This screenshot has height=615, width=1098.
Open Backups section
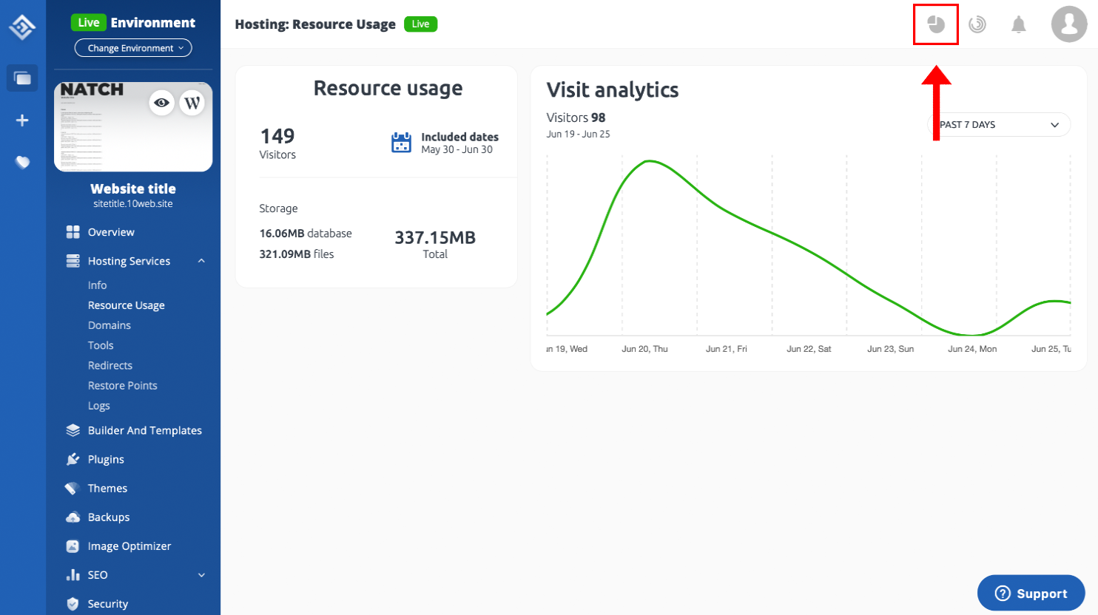tap(109, 517)
